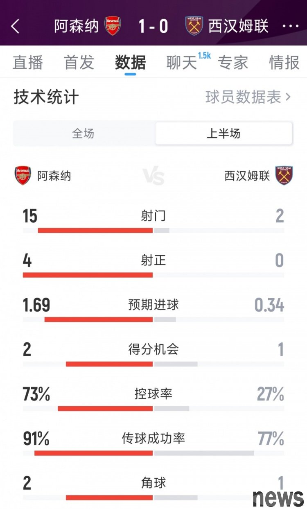Image resolution: width=307 pixels, height=509 pixels.
Task: Expand 球员数据表 via its chevron
Action: [288, 97]
